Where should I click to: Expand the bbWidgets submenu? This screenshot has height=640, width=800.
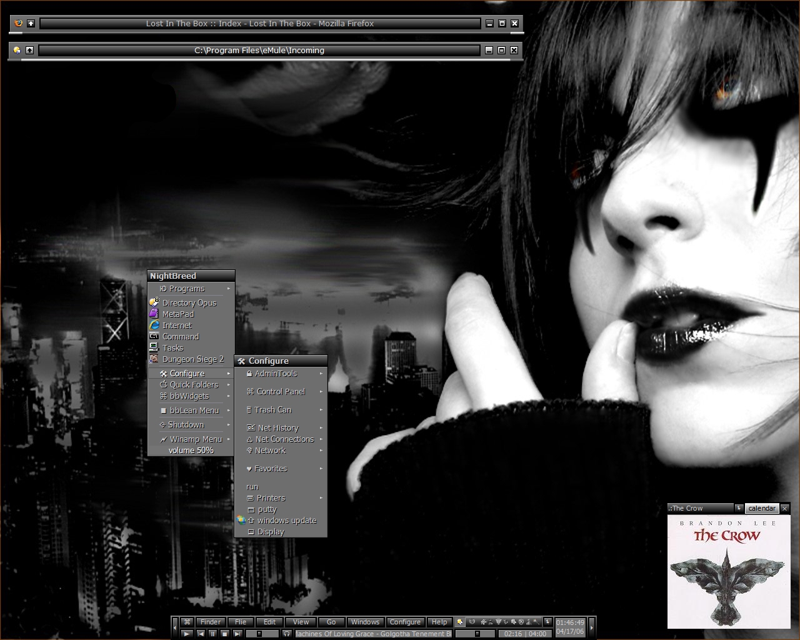coord(191,396)
